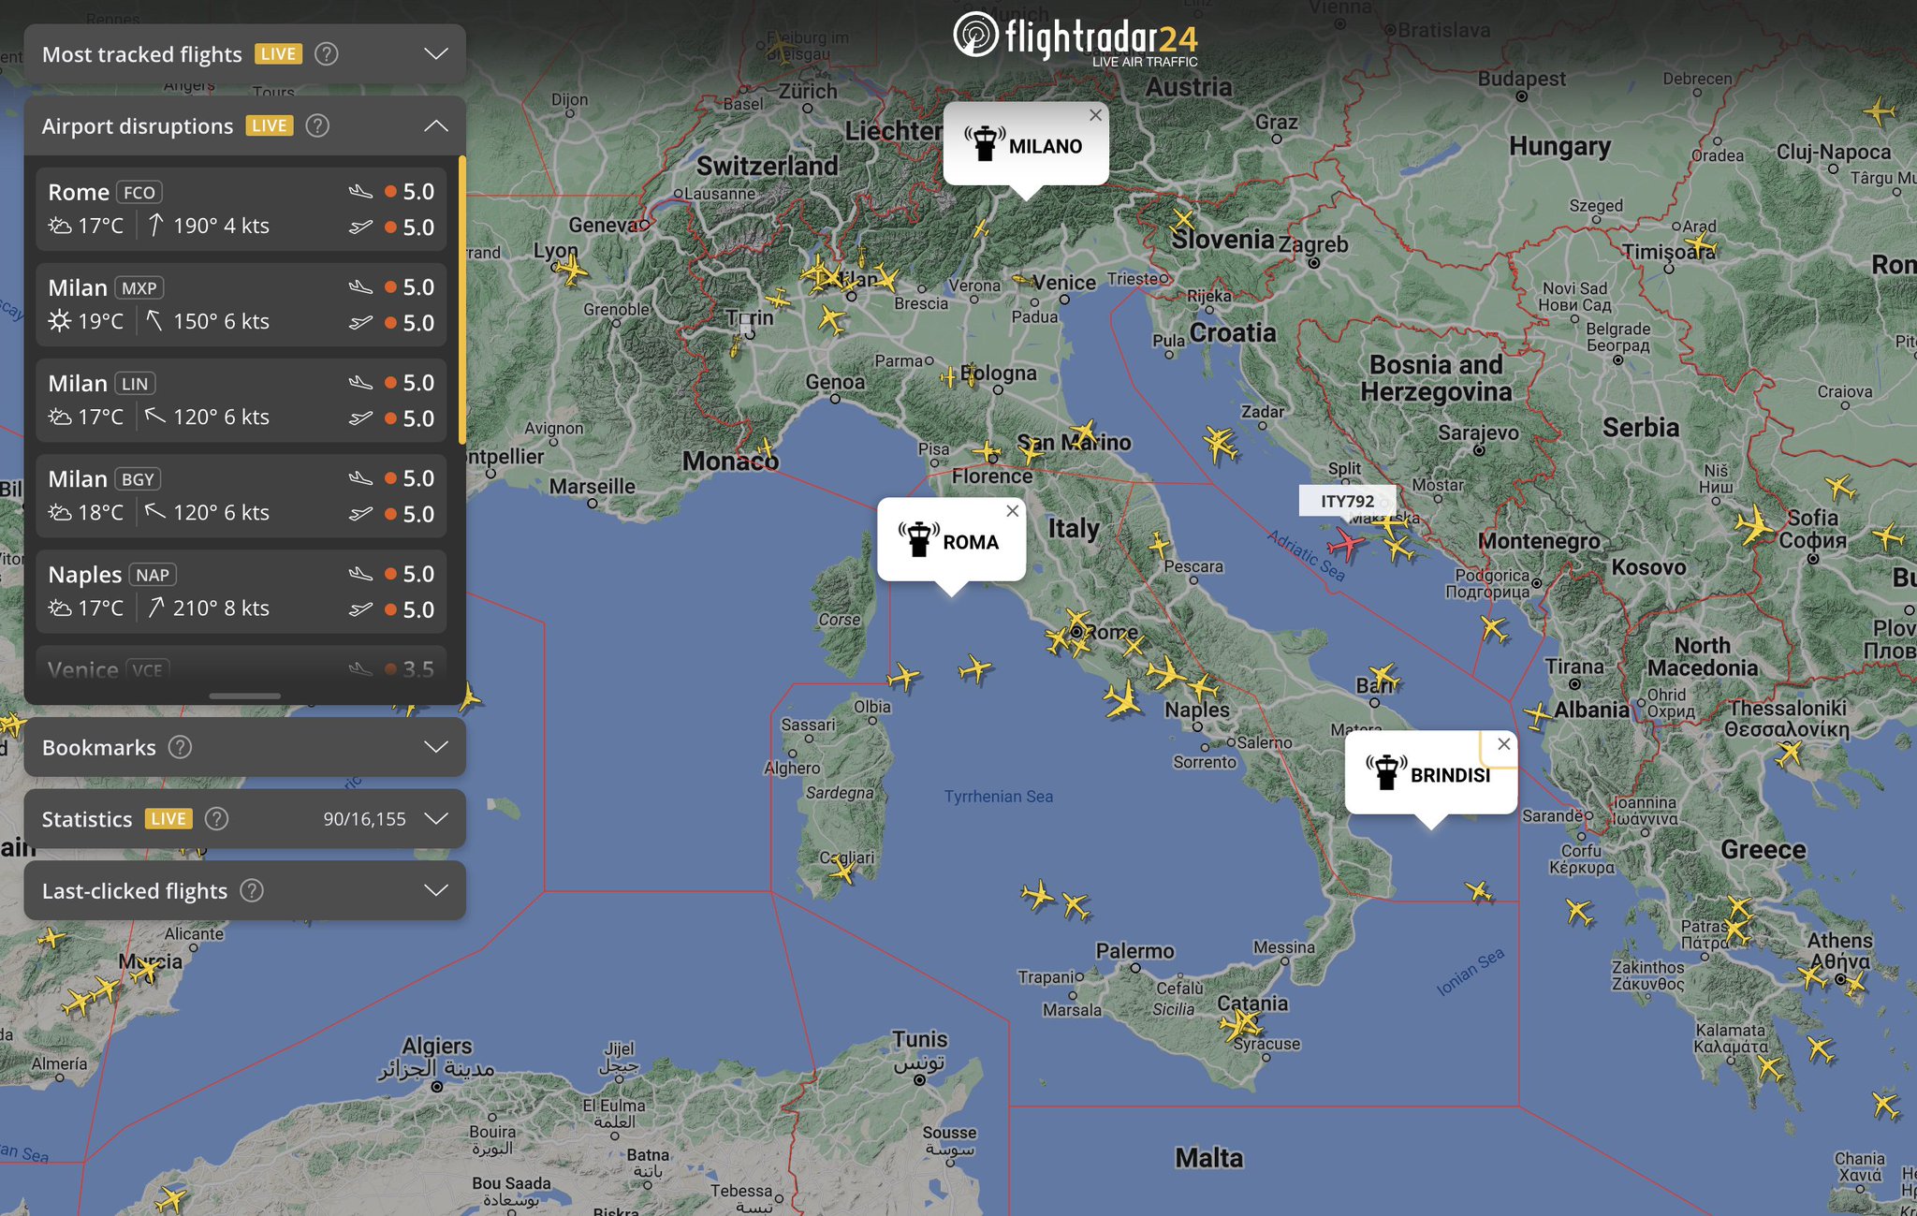Open help icon next to Bookmarks
Image resolution: width=1917 pixels, height=1216 pixels.
click(180, 747)
